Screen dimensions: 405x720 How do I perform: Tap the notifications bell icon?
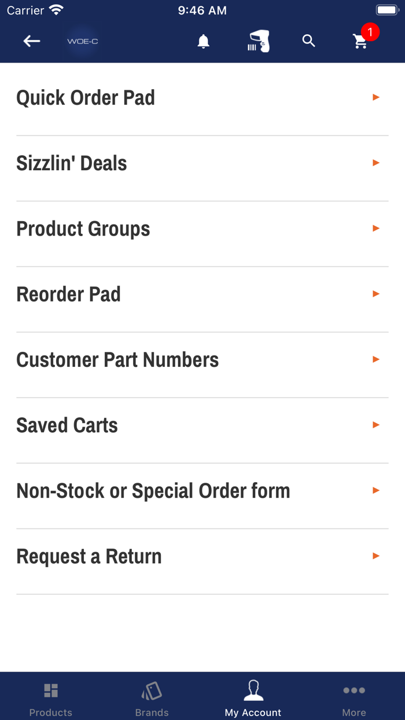[203, 41]
